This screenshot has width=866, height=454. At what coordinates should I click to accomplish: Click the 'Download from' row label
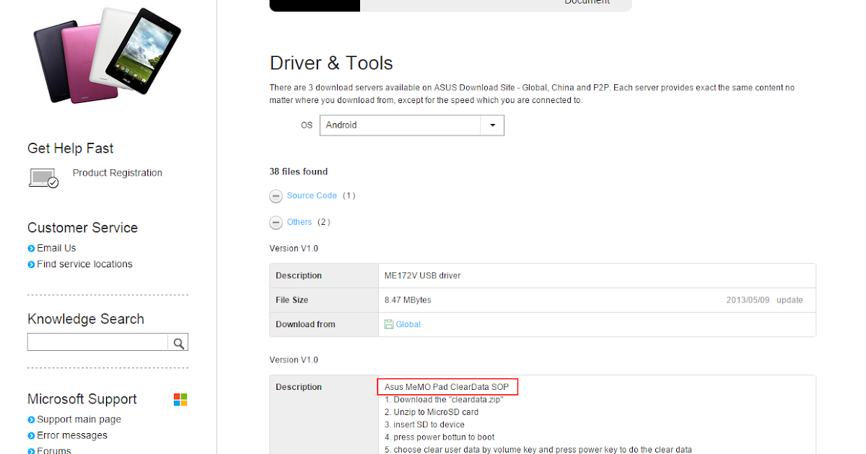(305, 324)
